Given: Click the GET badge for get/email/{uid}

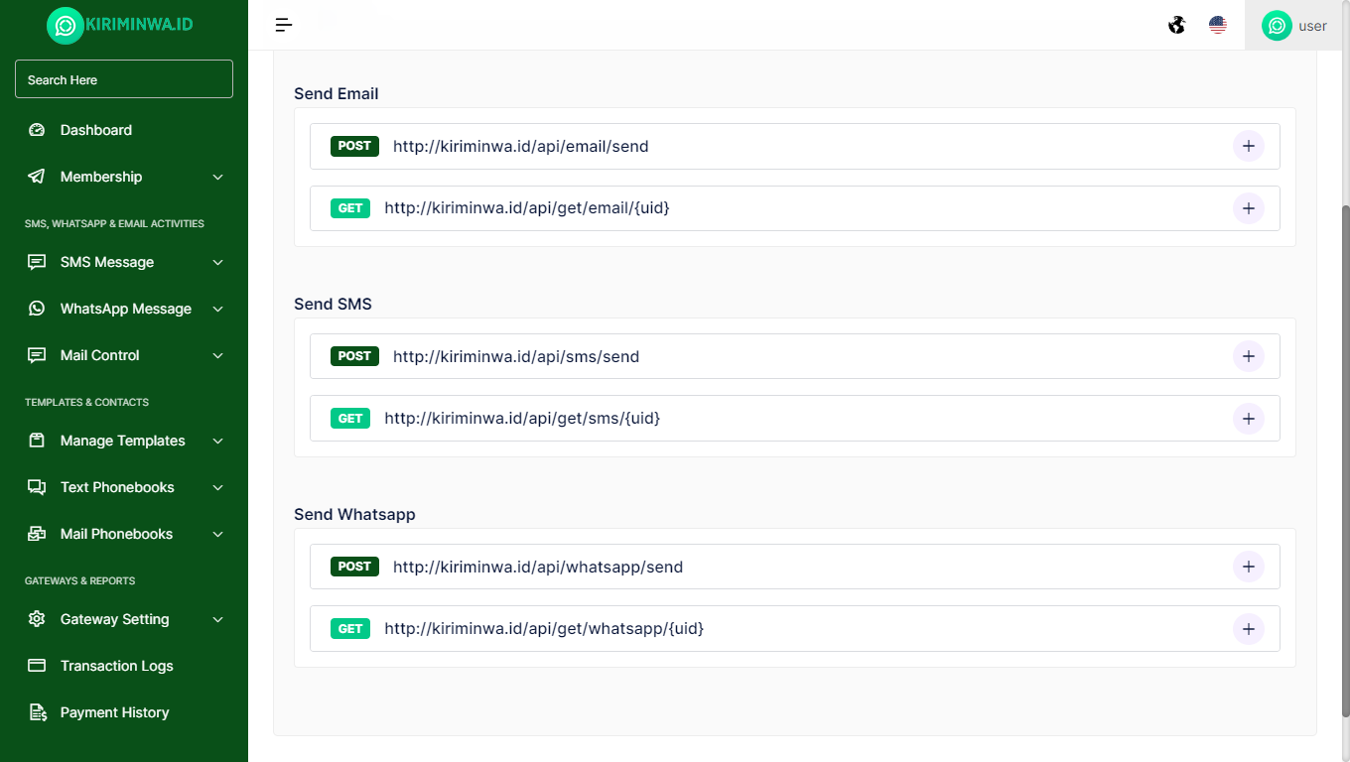Looking at the screenshot, I should click(x=350, y=208).
